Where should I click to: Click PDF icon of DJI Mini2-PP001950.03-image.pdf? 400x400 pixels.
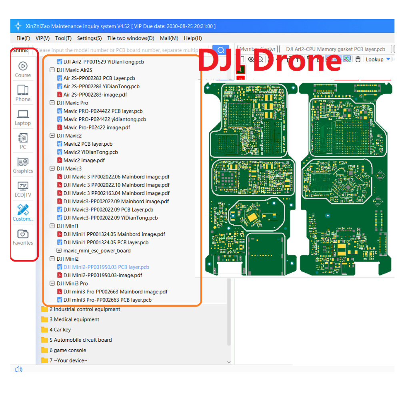pyautogui.click(x=60, y=275)
